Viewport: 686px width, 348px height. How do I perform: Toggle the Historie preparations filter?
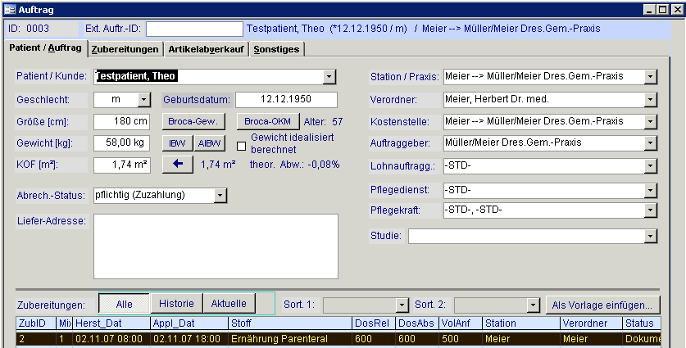tap(177, 304)
